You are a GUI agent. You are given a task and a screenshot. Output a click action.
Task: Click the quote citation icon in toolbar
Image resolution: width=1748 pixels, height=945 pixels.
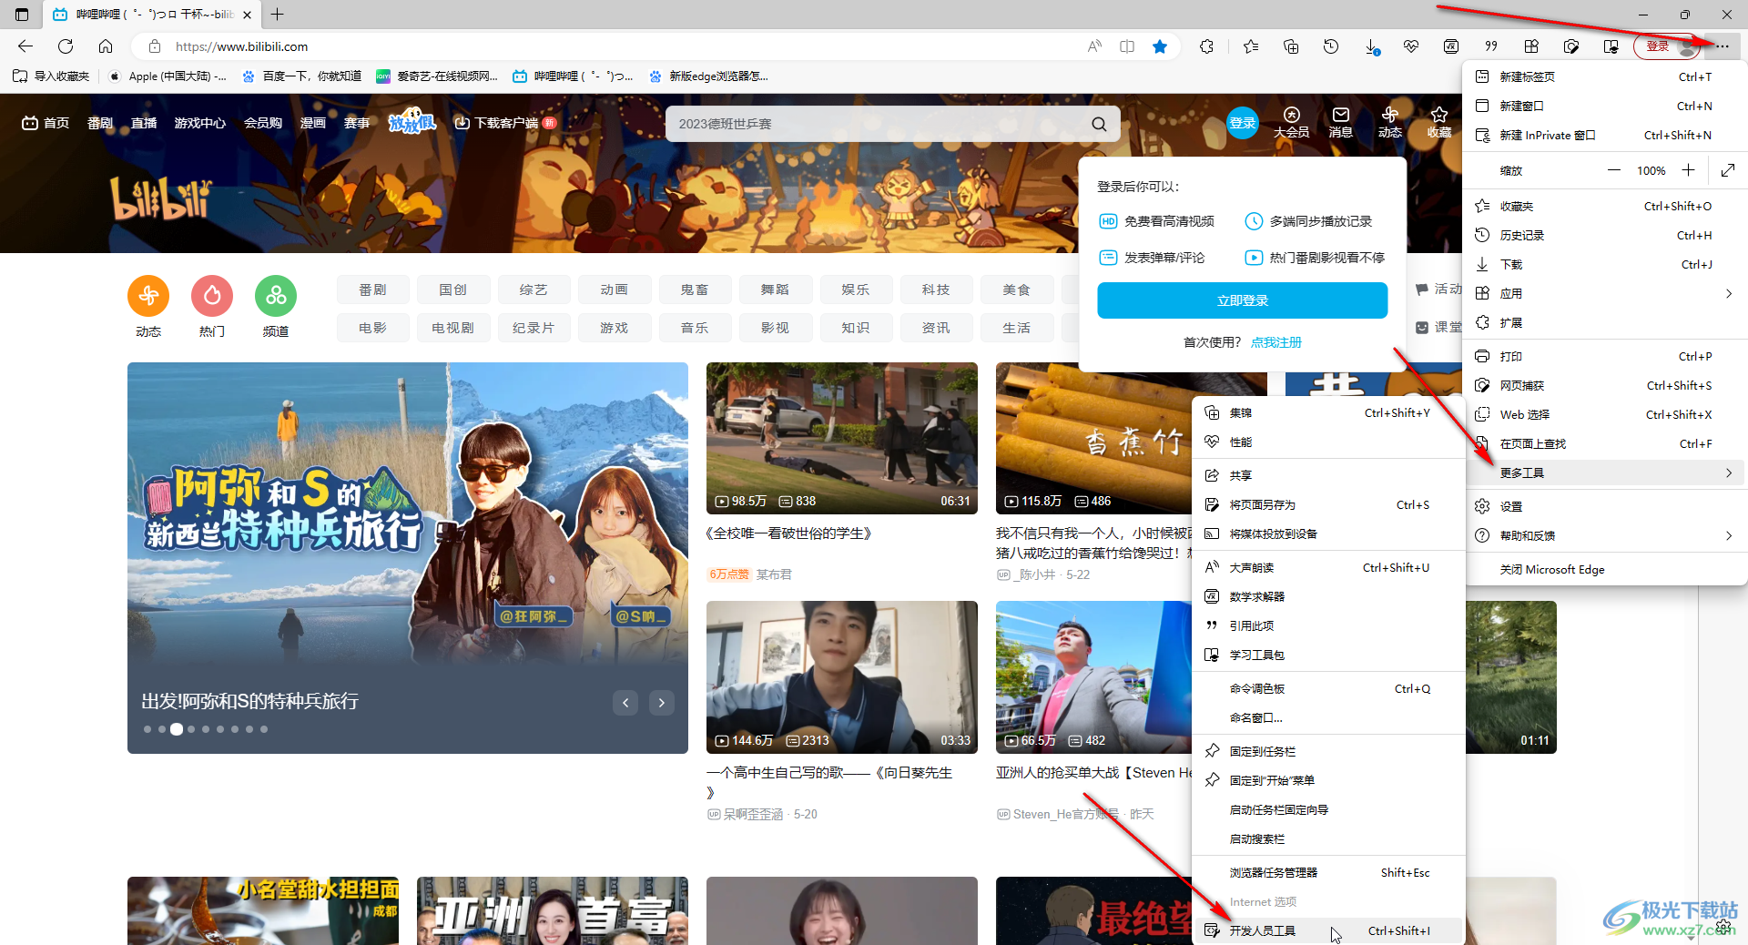[x=1491, y=46]
